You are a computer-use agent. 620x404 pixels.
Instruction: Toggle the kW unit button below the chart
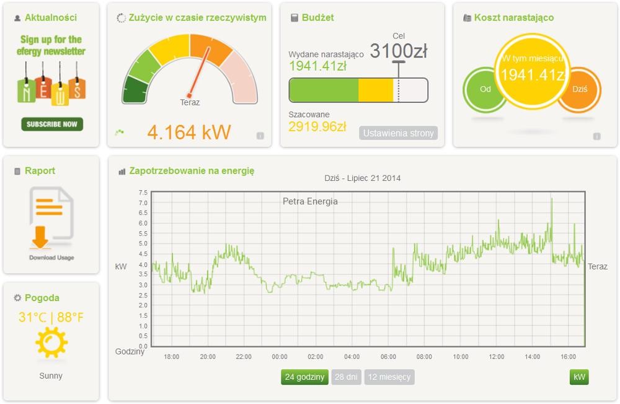click(579, 377)
